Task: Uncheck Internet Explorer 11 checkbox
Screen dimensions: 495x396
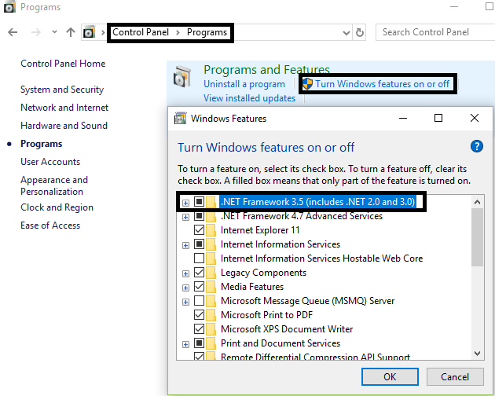Action: (200, 230)
